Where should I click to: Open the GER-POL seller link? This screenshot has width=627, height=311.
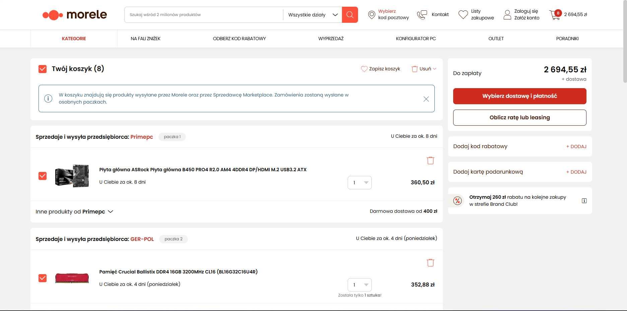[x=142, y=239]
